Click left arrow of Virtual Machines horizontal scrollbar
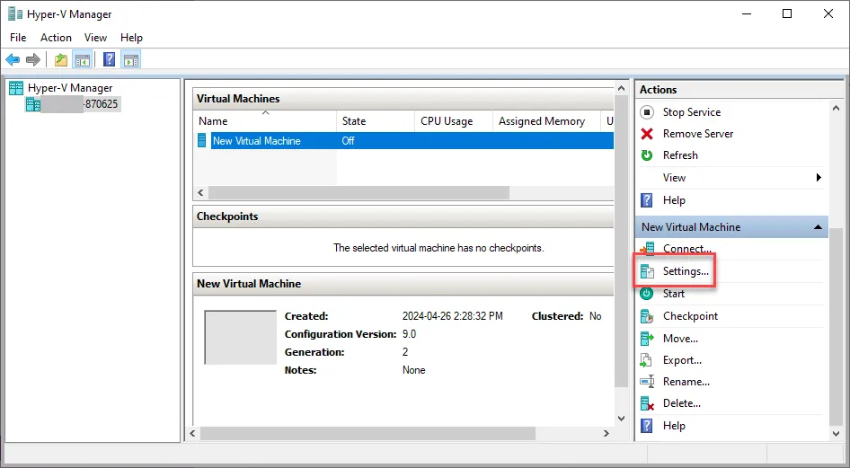 pos(200,193)
